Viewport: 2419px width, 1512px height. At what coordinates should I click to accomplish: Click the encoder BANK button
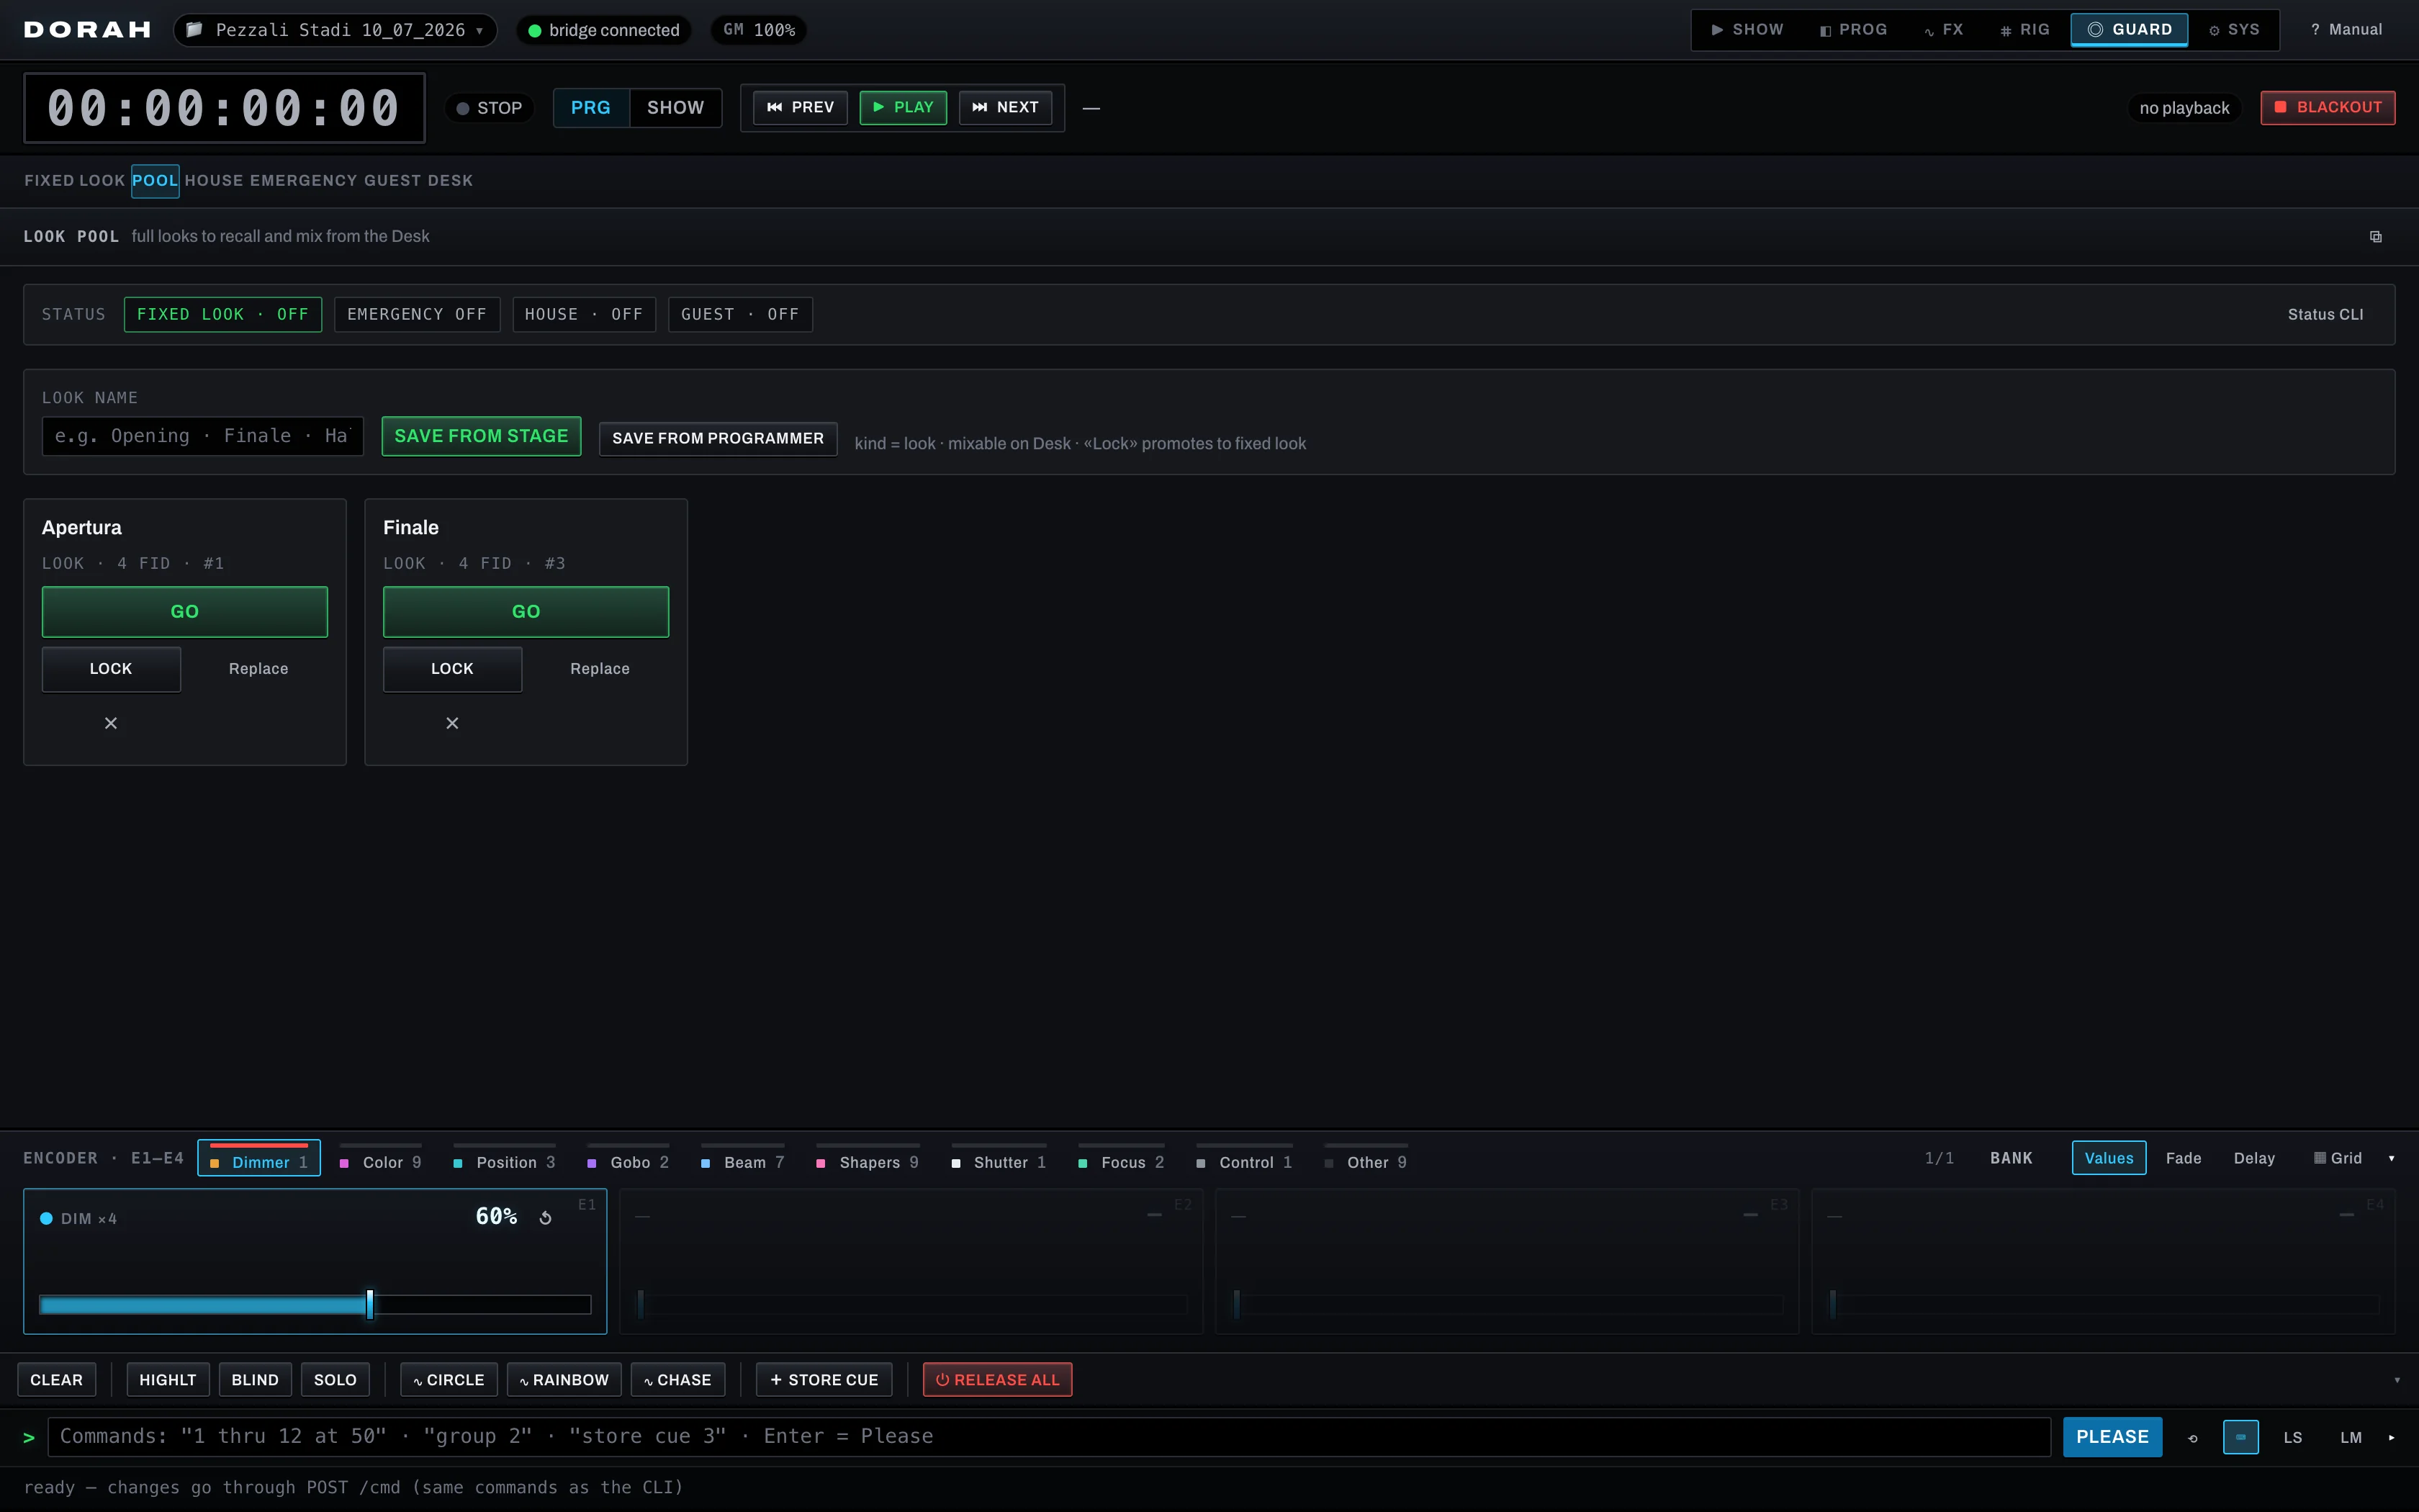pos(2012,1158)
